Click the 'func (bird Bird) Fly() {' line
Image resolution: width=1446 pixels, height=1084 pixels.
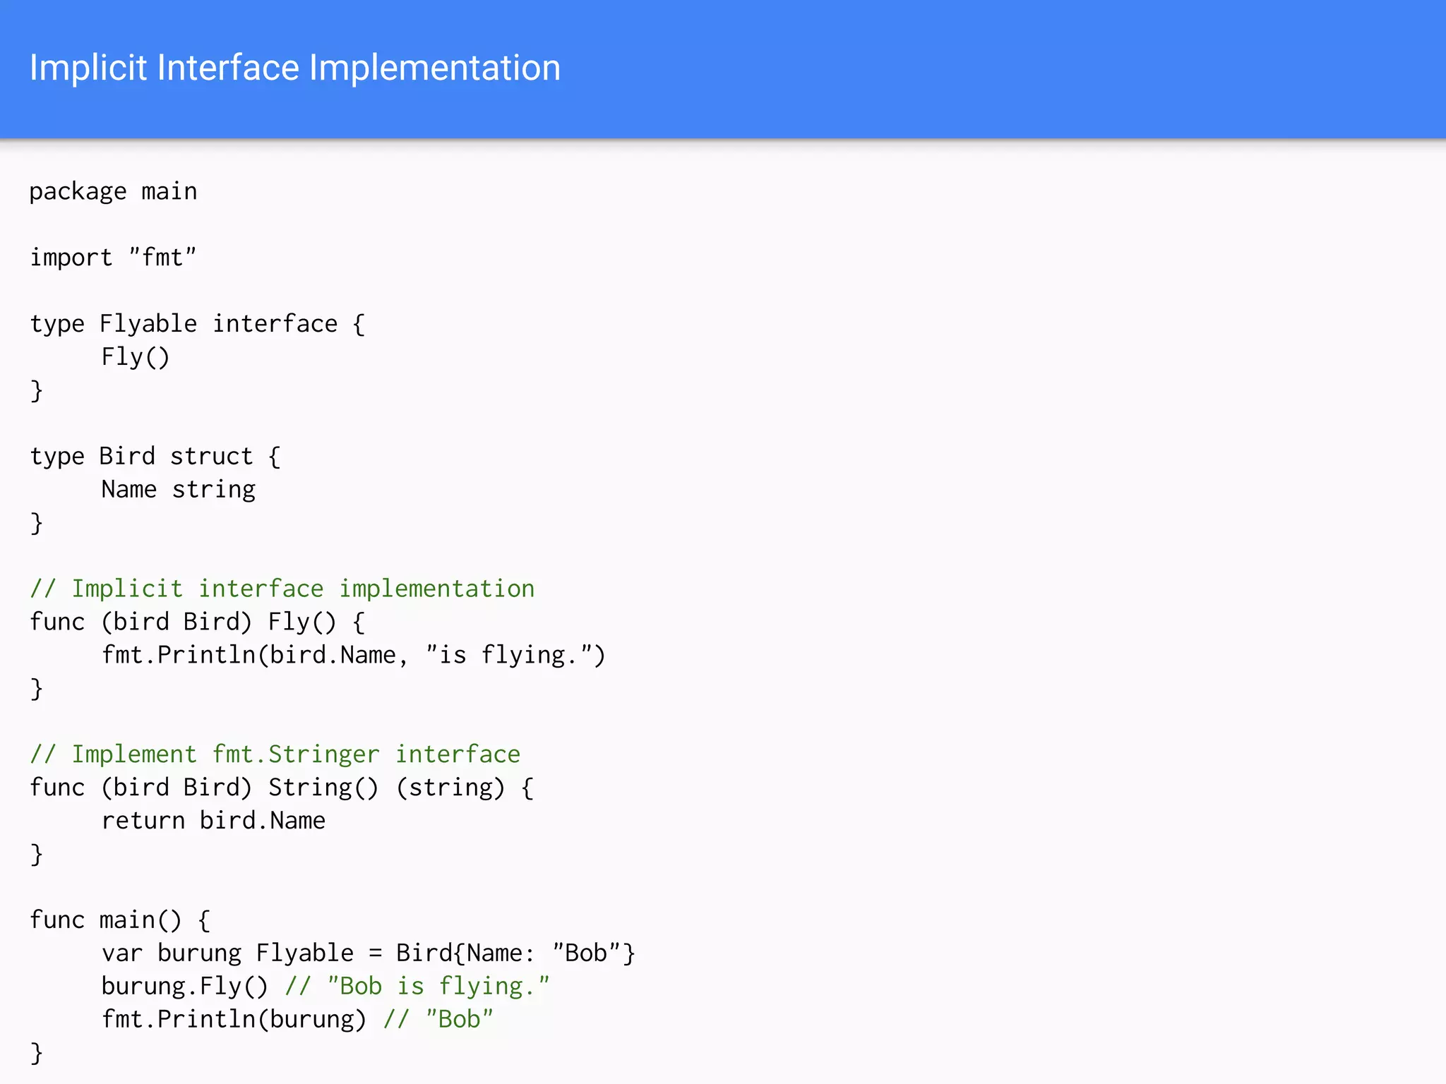(198, 622)
